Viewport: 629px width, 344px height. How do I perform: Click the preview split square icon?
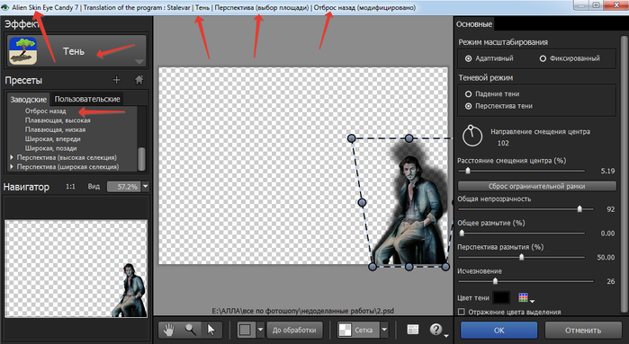click(x=245, y=330)
